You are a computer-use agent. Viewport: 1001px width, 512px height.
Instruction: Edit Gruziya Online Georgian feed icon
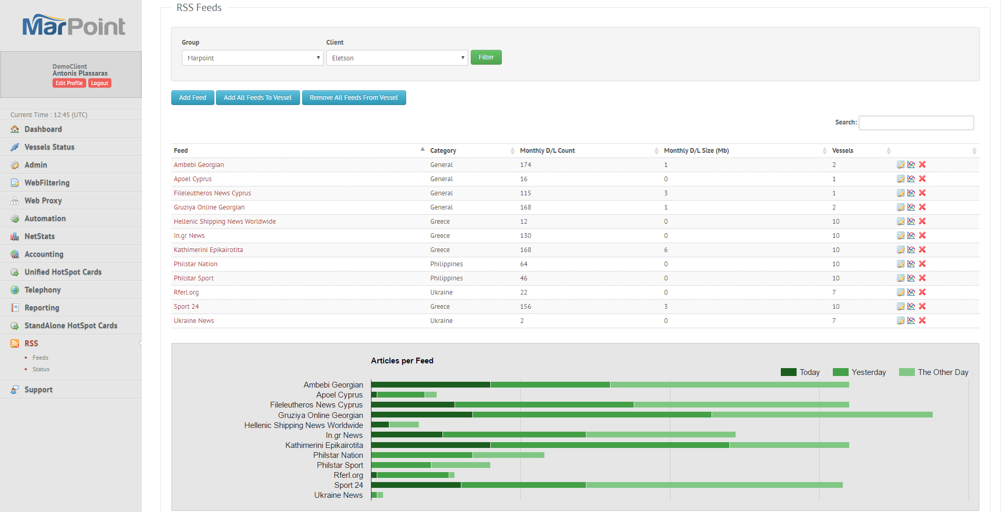click(901, 207)
